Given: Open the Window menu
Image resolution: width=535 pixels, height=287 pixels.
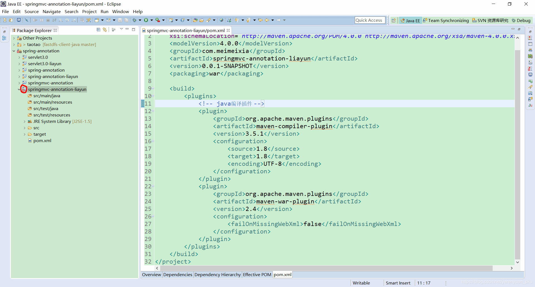Looking at the screenshot, I should tap(120, 11).
